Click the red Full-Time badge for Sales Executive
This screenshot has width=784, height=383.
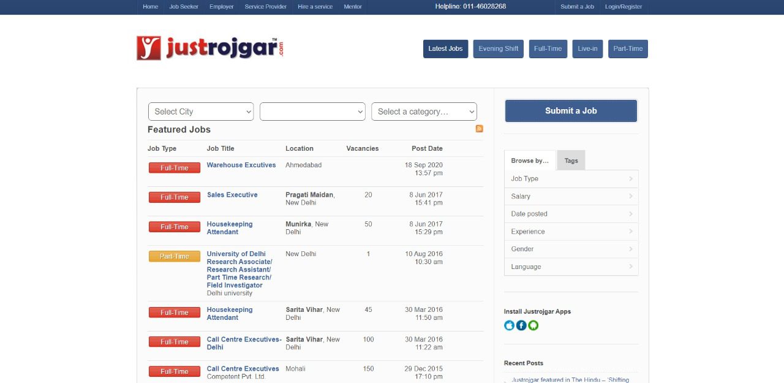[175, 197]
